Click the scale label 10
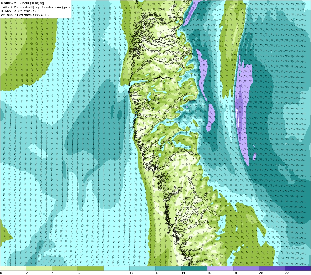311x275 pixels. coord(131,273)
